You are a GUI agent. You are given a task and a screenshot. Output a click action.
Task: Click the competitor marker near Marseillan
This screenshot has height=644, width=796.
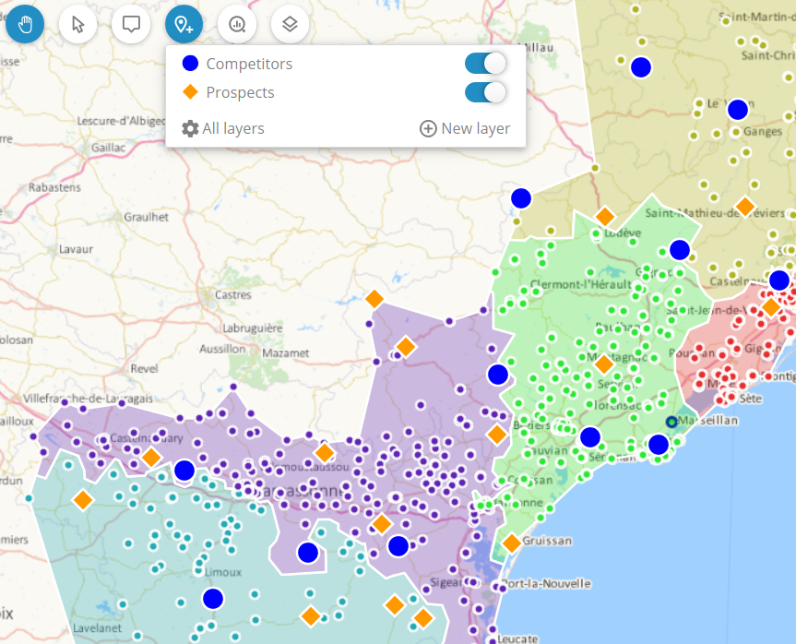coord(658,445)
